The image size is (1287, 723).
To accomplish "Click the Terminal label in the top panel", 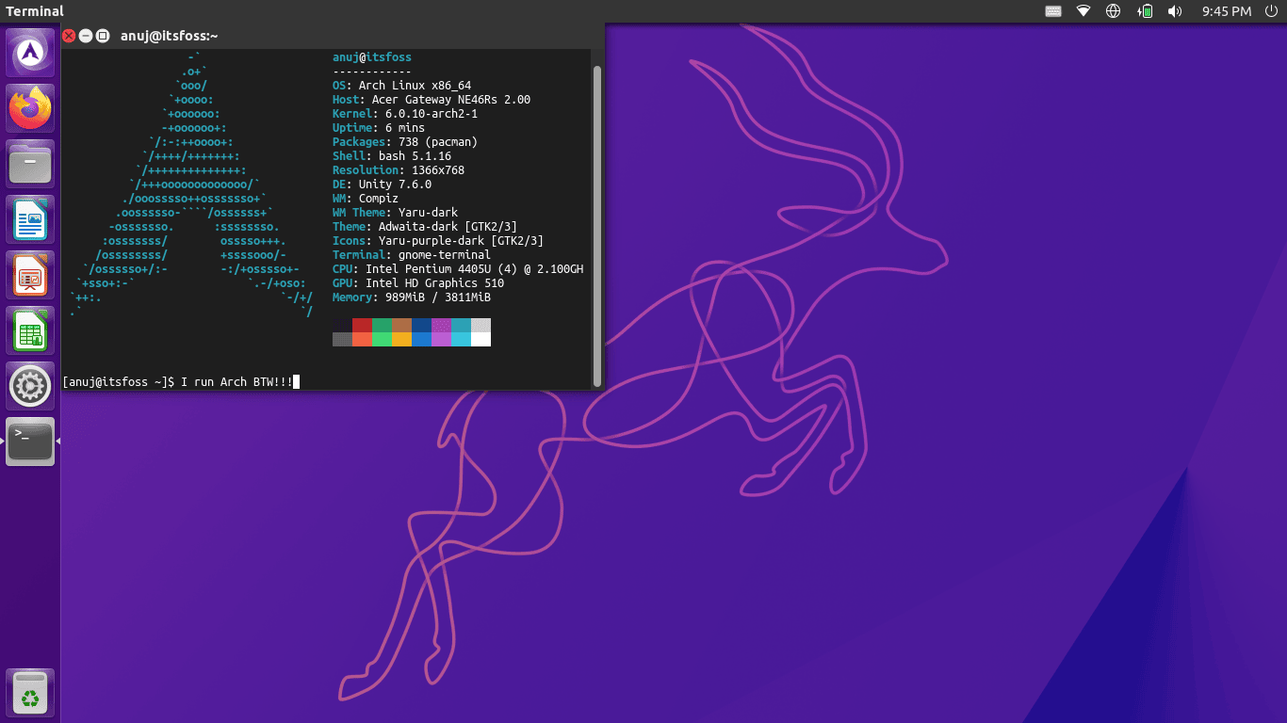I will tap(35, 11).
